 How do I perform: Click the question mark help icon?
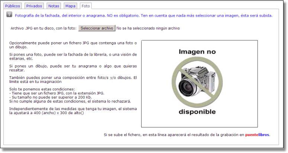(9, 14)
